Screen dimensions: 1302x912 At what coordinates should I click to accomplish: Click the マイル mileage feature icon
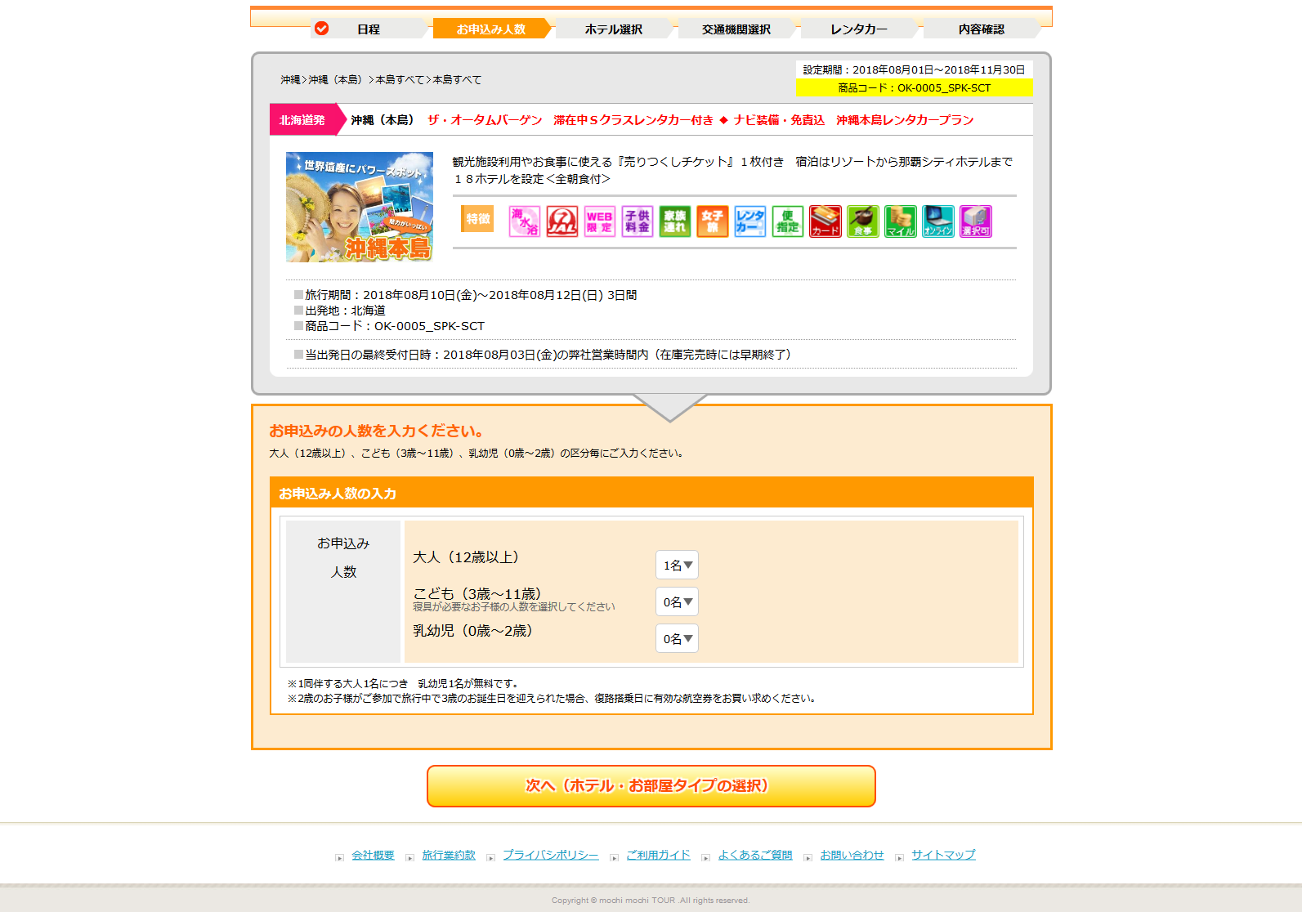[x=901, y=221]
